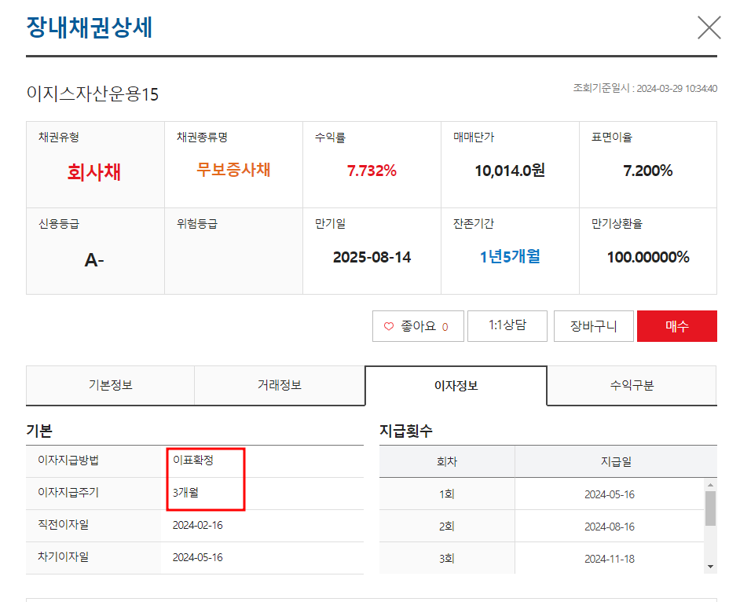Click the 3개월 payment cycle value

pyautogui.click(x=185, y=492)
